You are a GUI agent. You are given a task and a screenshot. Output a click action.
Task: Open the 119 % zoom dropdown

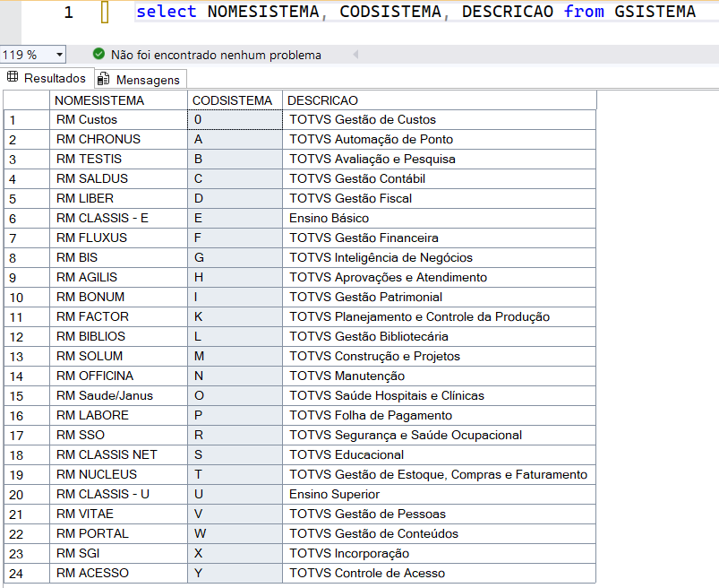pyautogui.click(x=59, y=55)
